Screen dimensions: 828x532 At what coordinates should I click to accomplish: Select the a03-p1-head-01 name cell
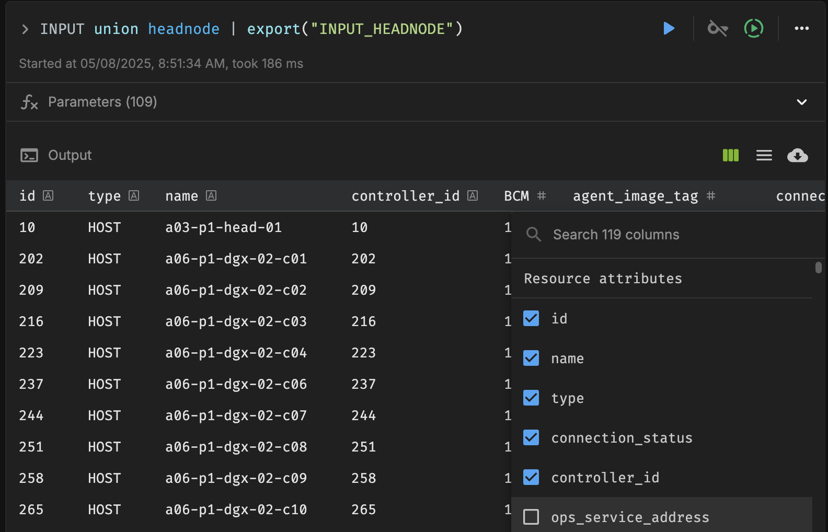224,227
